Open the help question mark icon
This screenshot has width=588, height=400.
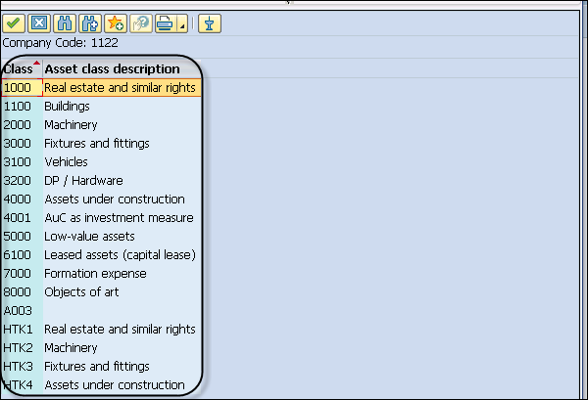click(141, 23)
